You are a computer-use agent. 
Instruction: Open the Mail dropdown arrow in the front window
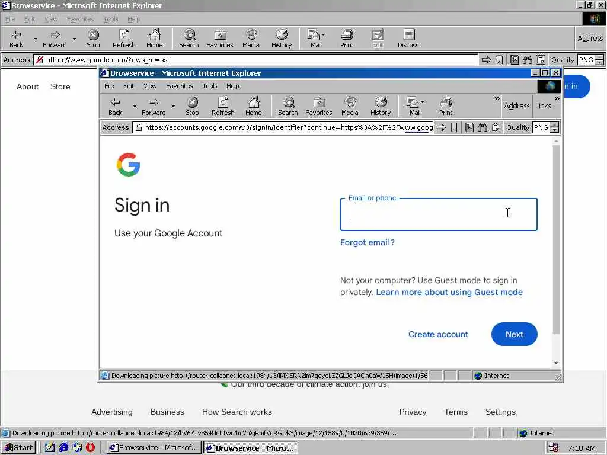[x=422, y=102]
